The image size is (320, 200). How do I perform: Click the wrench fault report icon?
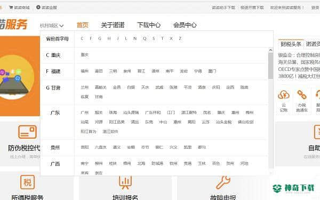point(223,182)
